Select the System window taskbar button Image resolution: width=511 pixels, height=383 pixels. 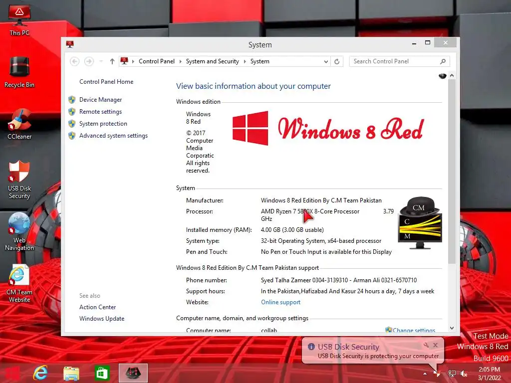click(x=133, y=373)
